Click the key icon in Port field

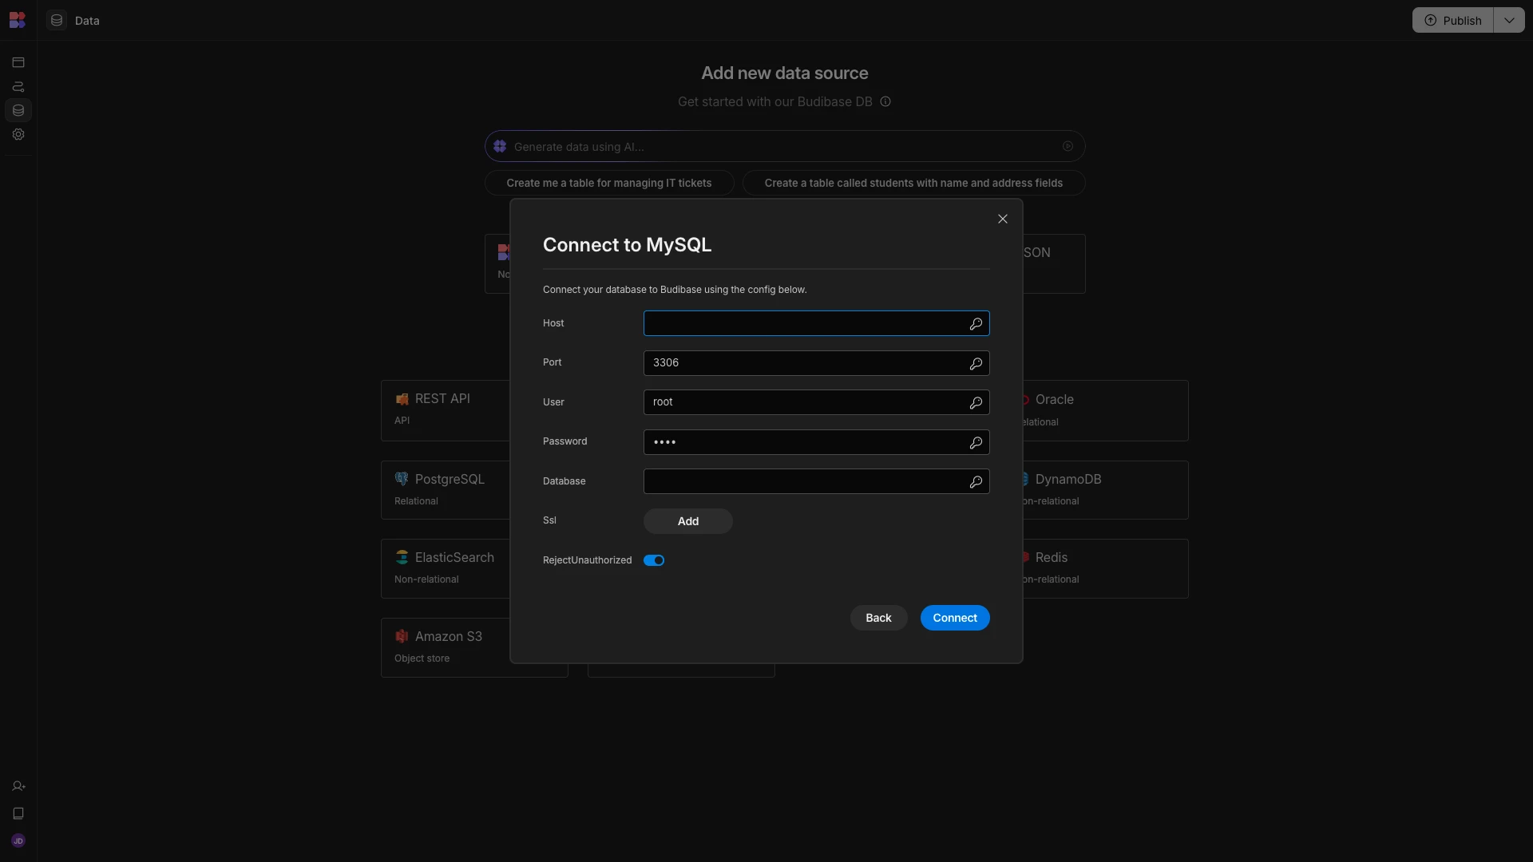click(x=976, y=363)
